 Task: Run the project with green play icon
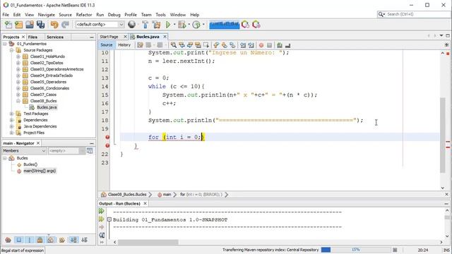point(168,25)
